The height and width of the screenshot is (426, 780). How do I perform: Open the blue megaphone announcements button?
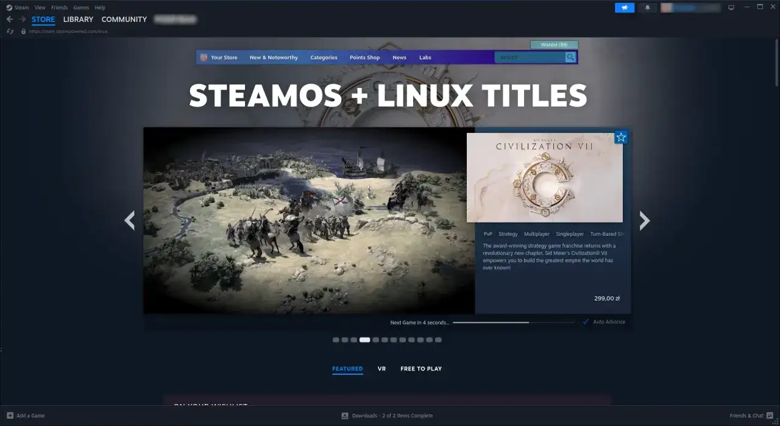(625, 7)
